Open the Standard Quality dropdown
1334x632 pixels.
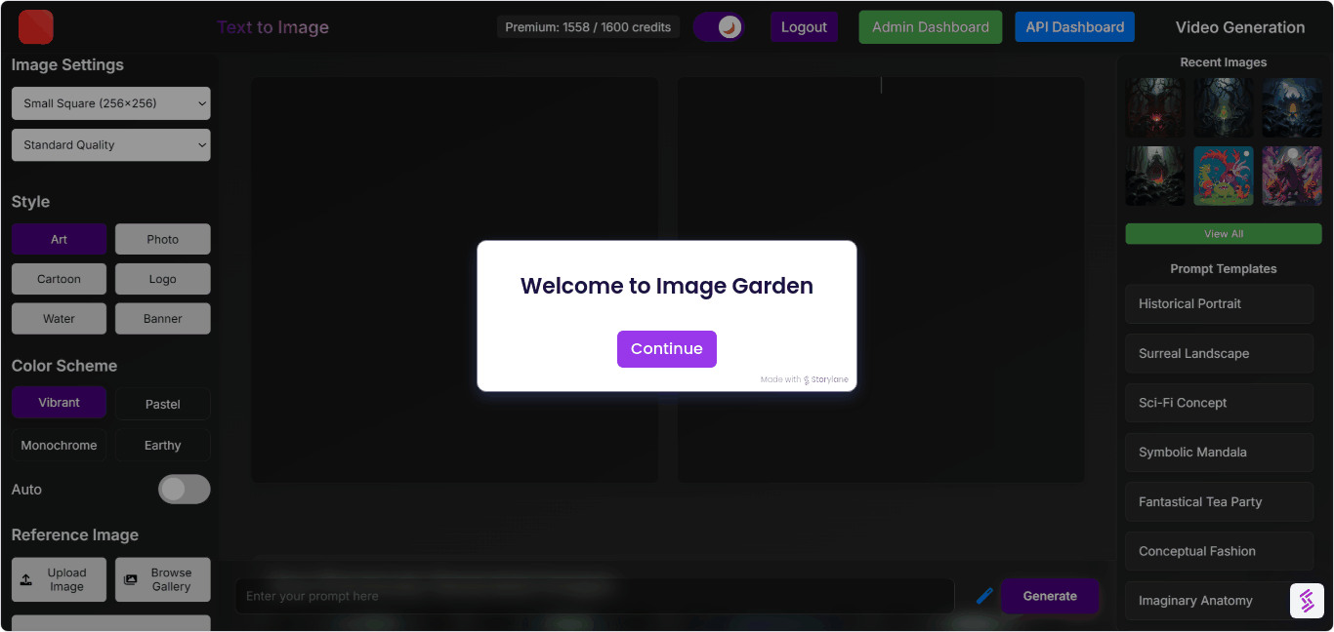(x=110, y=144)
